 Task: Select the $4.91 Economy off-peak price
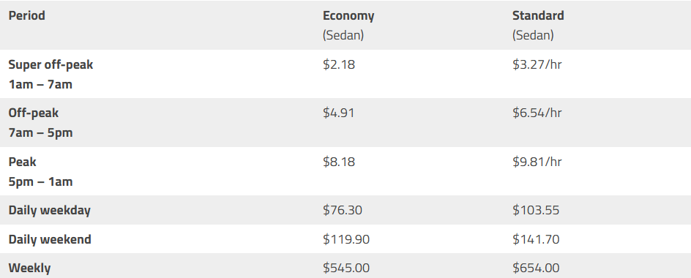pos(338,113)
